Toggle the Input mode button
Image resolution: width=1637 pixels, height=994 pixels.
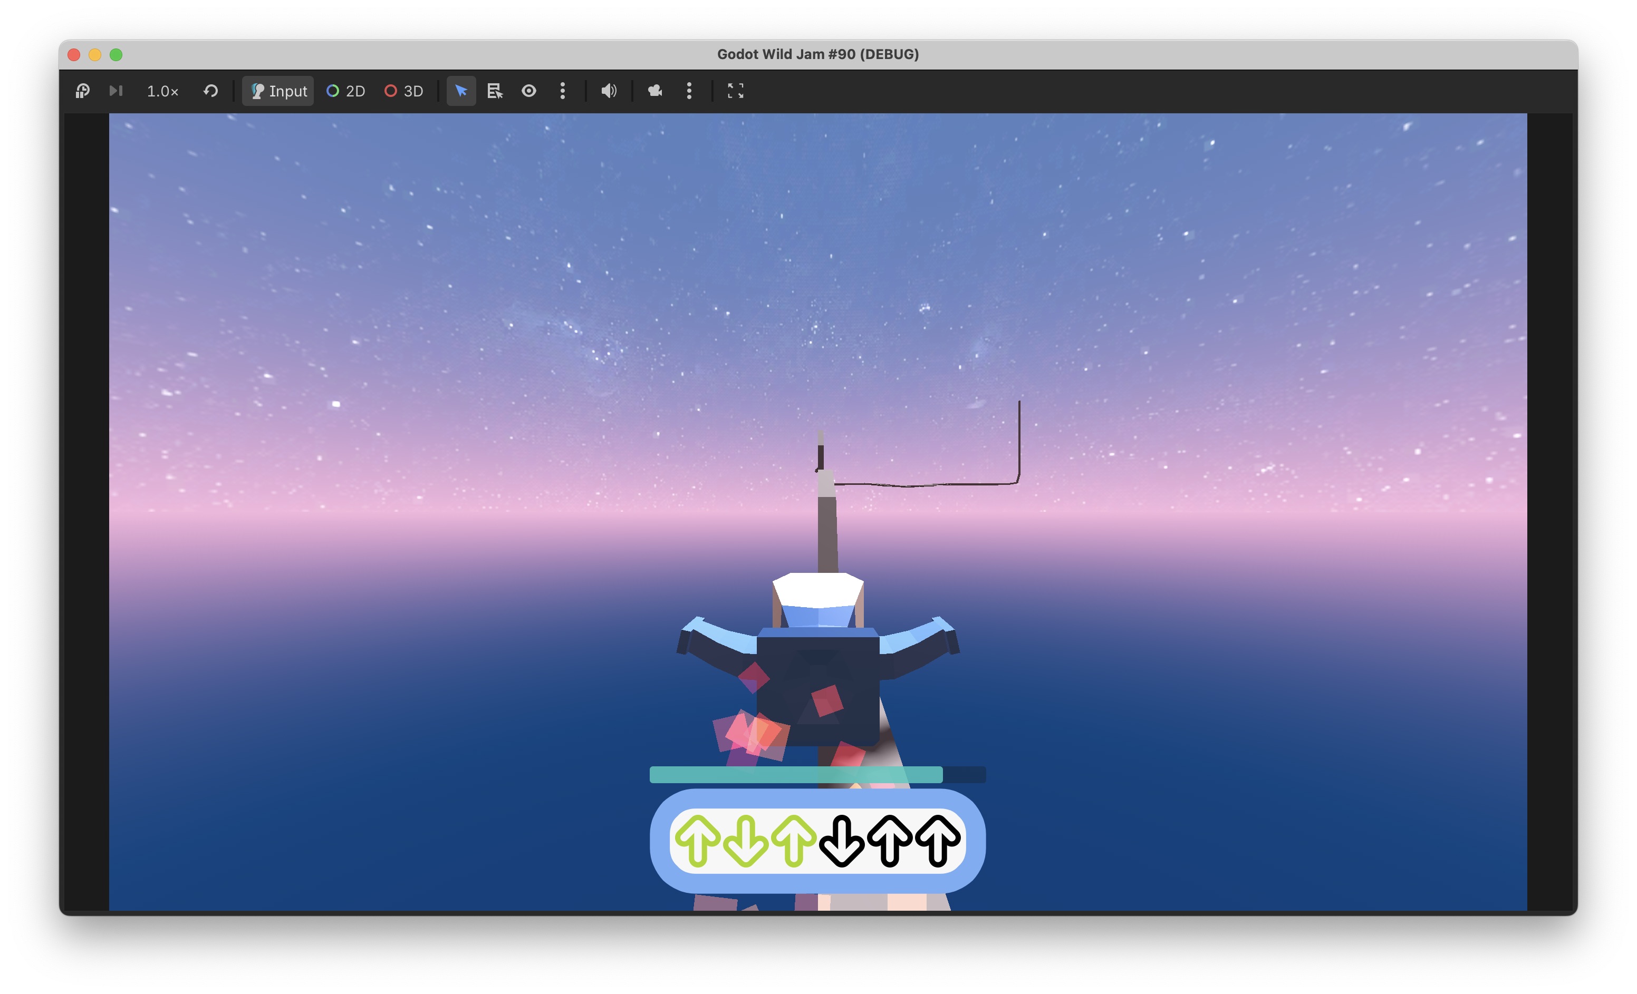(278, 91)
